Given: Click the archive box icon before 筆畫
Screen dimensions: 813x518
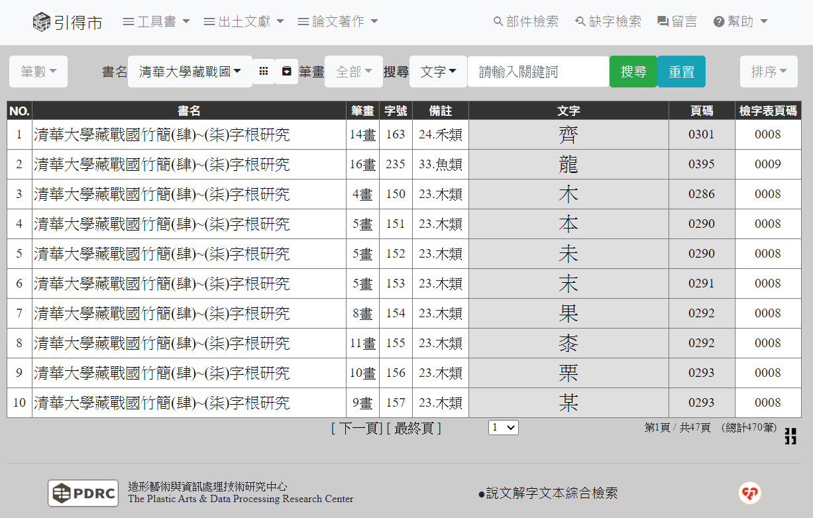Looking at the screenshot, I should pyautogui.click(x=287, y=71).
